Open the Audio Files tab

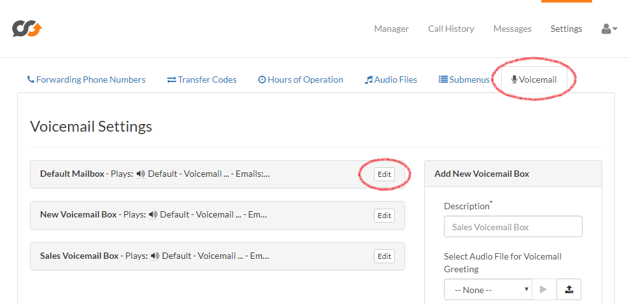(x=391, y=79)
